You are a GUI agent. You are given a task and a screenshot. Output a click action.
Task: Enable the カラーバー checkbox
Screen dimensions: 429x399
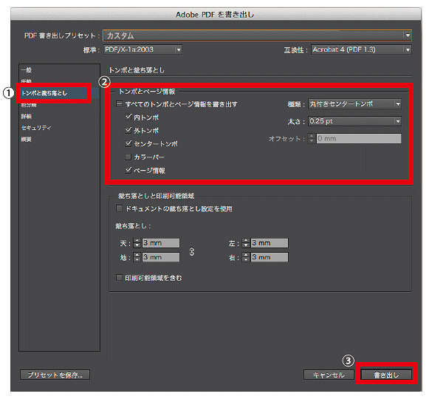pyautogui.click(x=128, y=157)
